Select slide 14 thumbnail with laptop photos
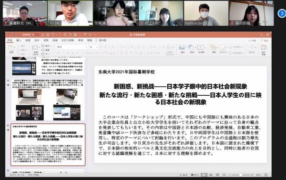Screen dimensions: 286x180 coord(48,100)
